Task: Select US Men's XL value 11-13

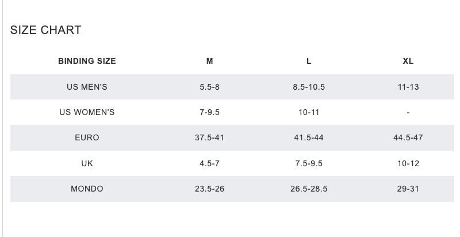Action: click(x=408, y=87)
